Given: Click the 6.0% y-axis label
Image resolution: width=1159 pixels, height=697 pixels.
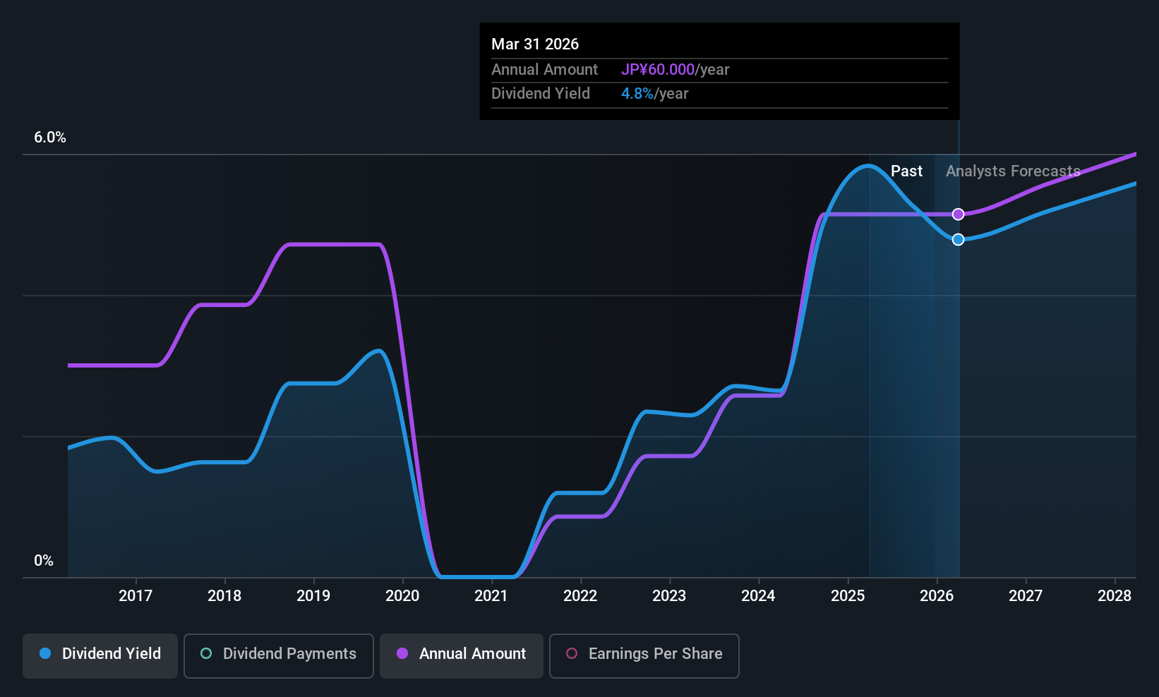Looking at the screenshot, I should pos(50,138).
